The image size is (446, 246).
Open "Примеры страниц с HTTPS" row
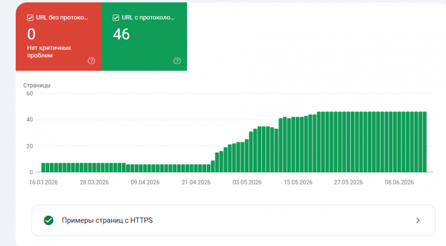233,220
